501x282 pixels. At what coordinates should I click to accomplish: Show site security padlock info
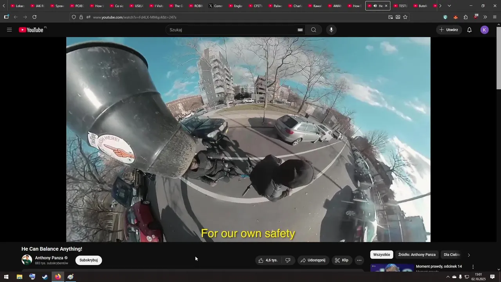point(81,17)
